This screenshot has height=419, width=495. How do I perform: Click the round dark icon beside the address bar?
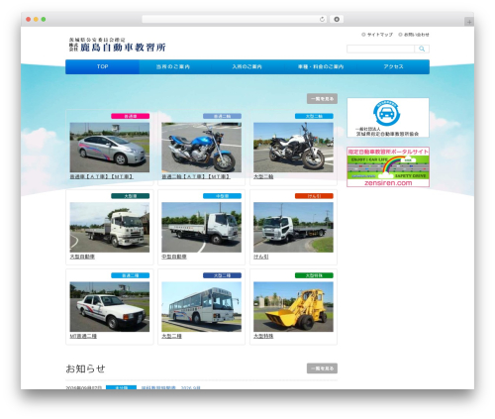coord(337,20)
